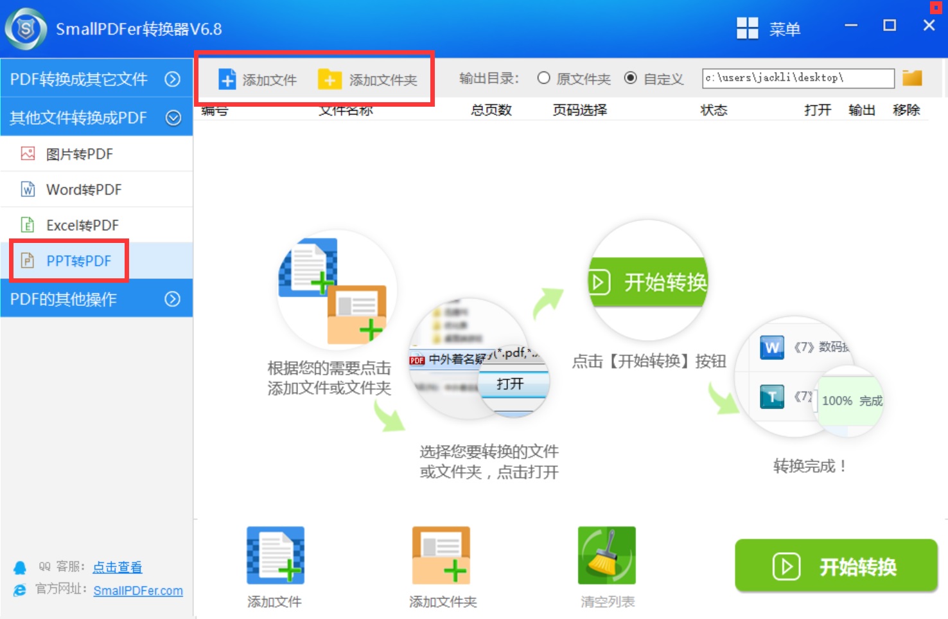The width and height of the screenshot is (948, 619).
Task: Click the 打开 column header
Action: [x=818, y=110]
